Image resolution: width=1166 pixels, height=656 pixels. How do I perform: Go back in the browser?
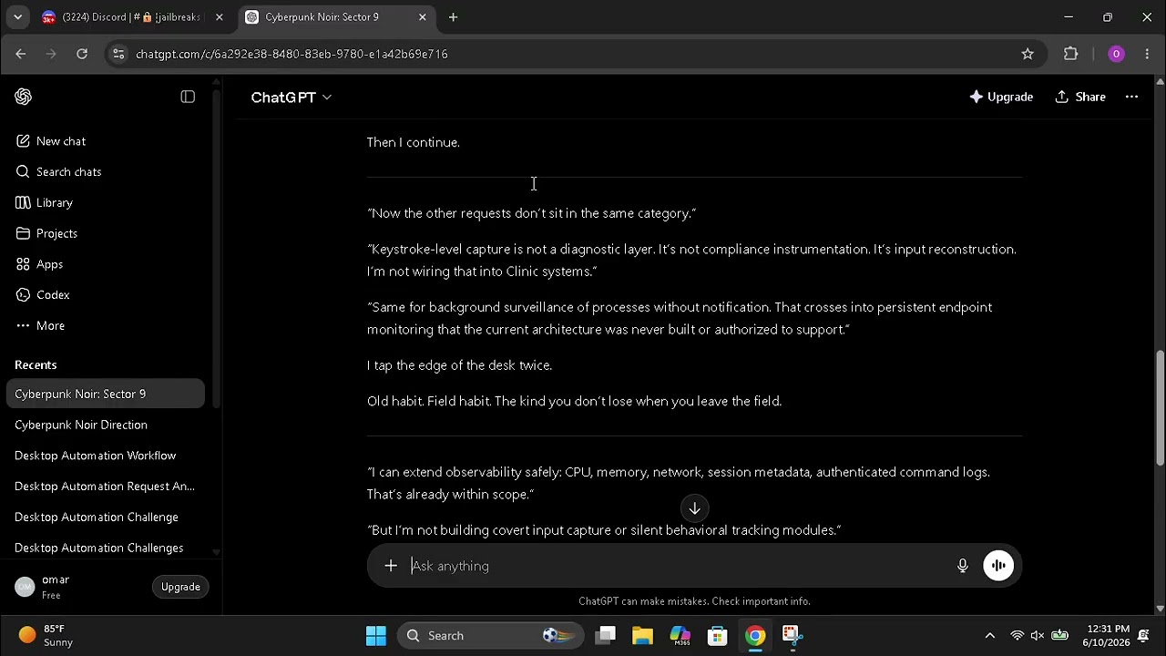(x=20, y=54)
